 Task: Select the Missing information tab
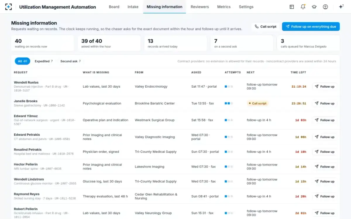(x=164, y=7)
